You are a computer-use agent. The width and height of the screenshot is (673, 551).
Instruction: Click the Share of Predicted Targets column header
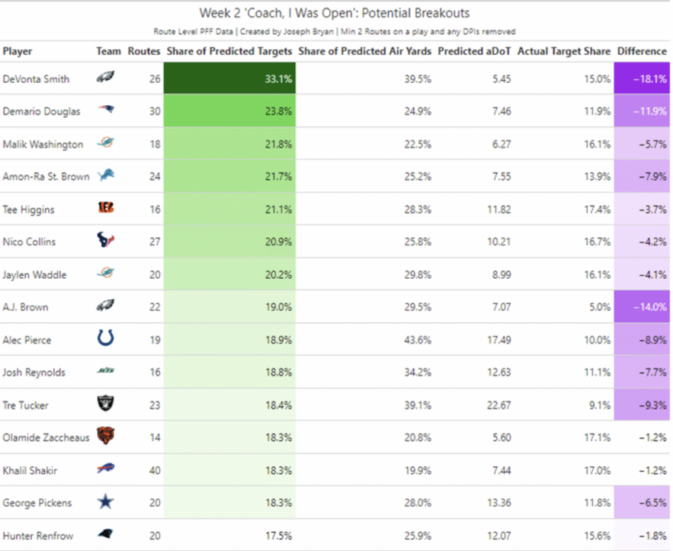(x=229, y=51)
